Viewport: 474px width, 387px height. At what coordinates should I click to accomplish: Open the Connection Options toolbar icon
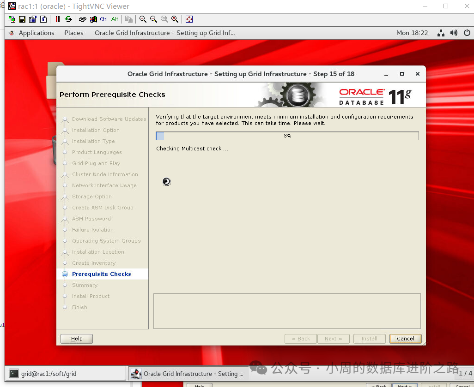[33, 19]
